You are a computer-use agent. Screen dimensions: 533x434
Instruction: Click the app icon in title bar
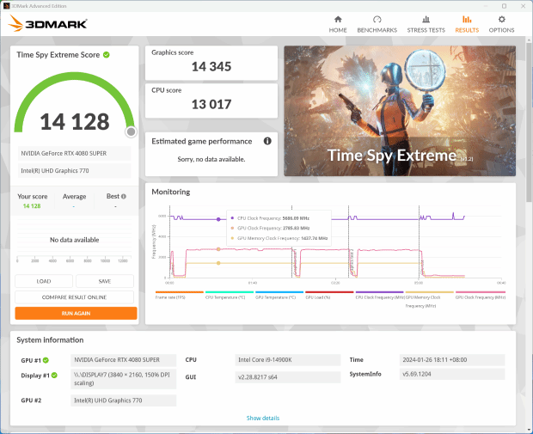tap(6, 6)
